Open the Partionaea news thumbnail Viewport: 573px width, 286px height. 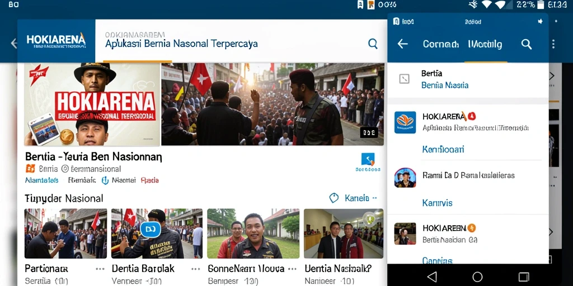(x=66, y=233)
